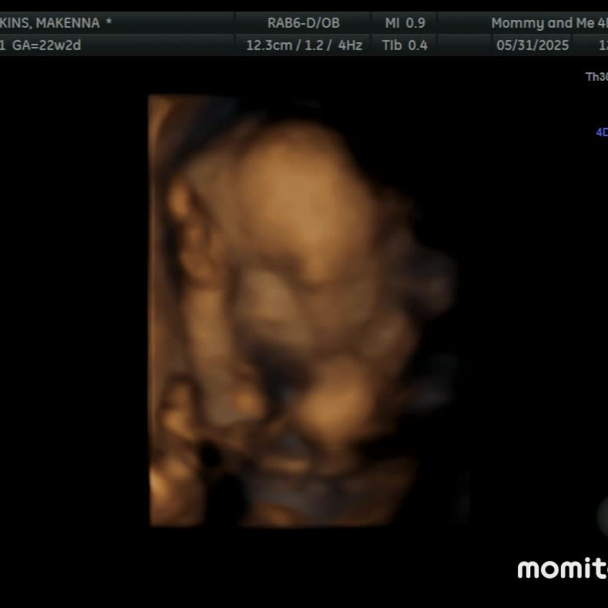This screenshot has width=608, height=608.
Task: Click the RAB6-D/OB probe label
Action: [x=303, y=23]
